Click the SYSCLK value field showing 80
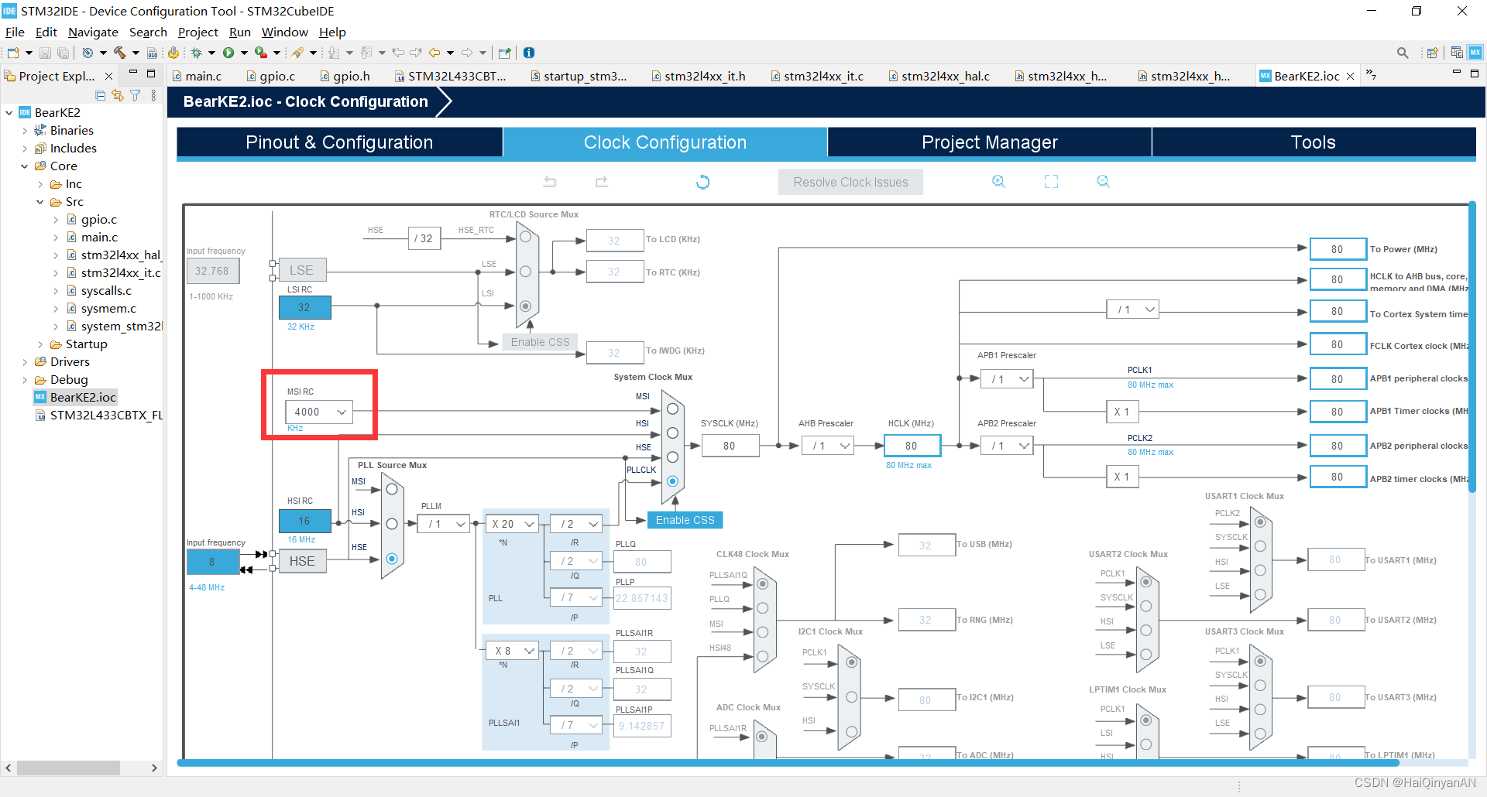Image resolution: width=1487 pixels, height=797 pixels. click(729, 445)
